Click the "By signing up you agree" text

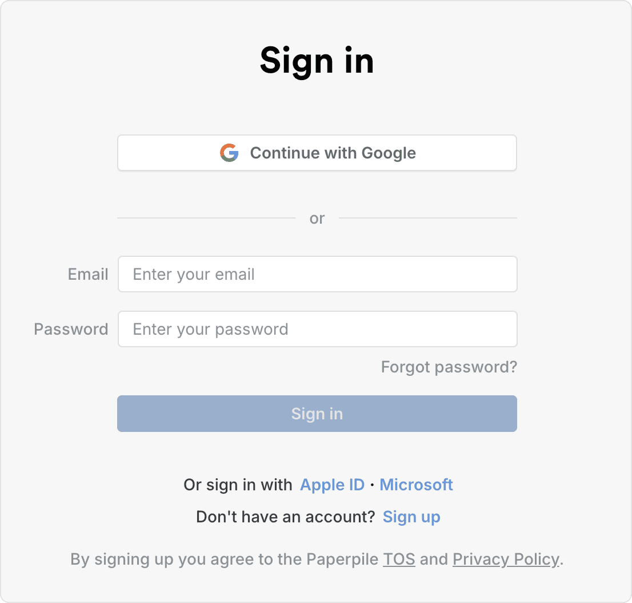point(223,559)
